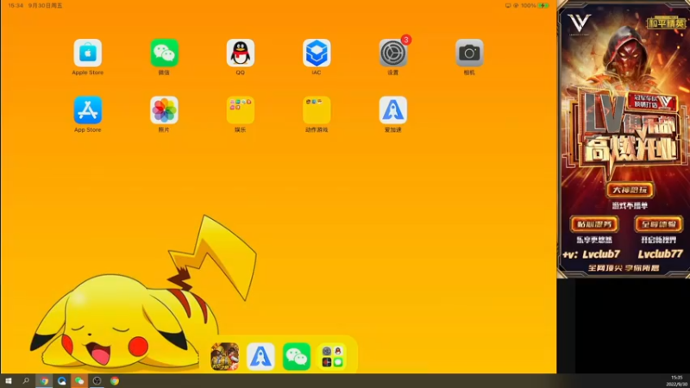This screenshot has width=690, height=388.
Task: Open the 娱乐 app folder
Action: [x=241, y=110]
